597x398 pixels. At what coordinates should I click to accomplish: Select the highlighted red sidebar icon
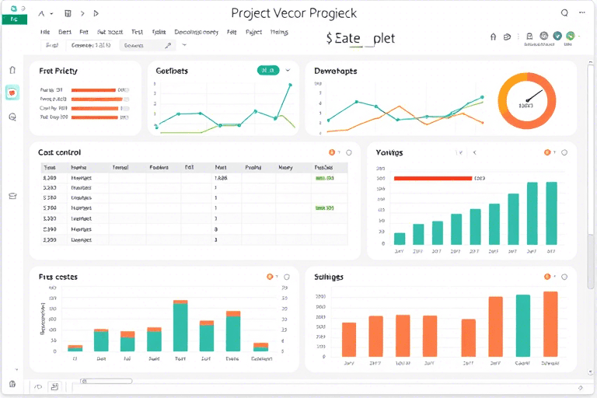click(x=12, y=93)
